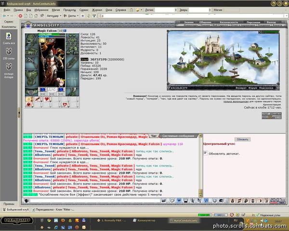Open the Файл menu
The width and height of the screenshot is (289, 231).
pyautogui.click(x=7, y=10)
